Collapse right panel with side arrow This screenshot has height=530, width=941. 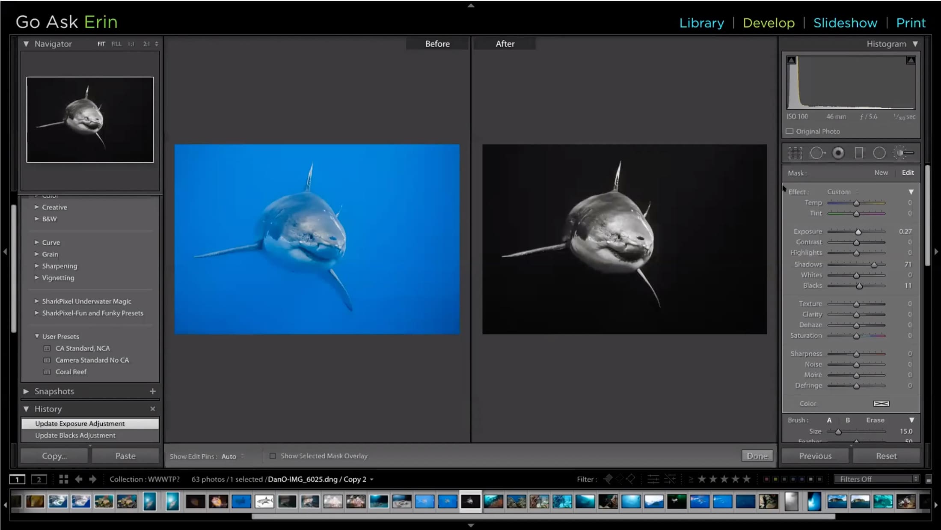936,252
